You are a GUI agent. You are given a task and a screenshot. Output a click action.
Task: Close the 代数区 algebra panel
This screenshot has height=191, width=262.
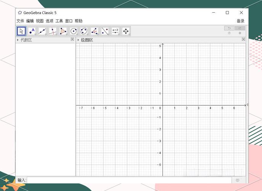(72, 39)
